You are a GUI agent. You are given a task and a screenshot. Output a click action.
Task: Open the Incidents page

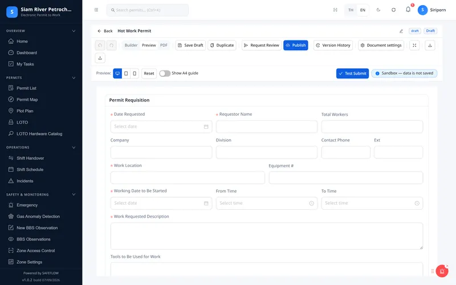point(25,181)
